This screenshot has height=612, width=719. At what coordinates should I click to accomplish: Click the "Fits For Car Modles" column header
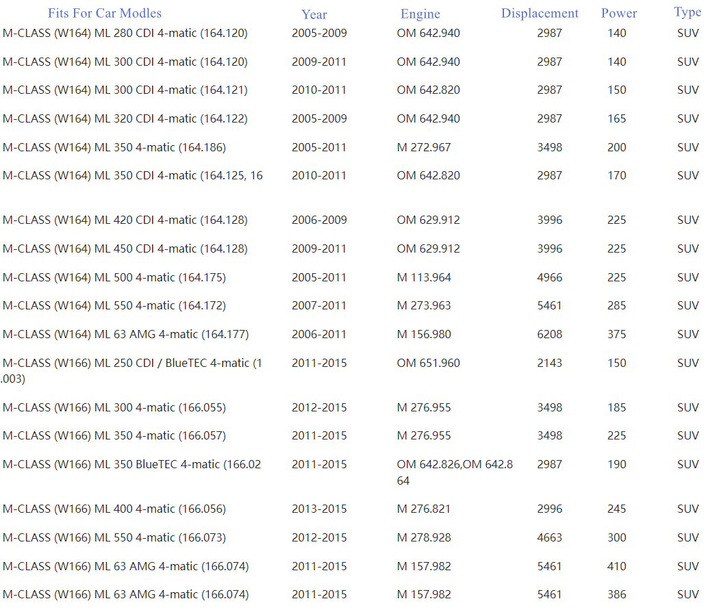click(x=105, y=13)
